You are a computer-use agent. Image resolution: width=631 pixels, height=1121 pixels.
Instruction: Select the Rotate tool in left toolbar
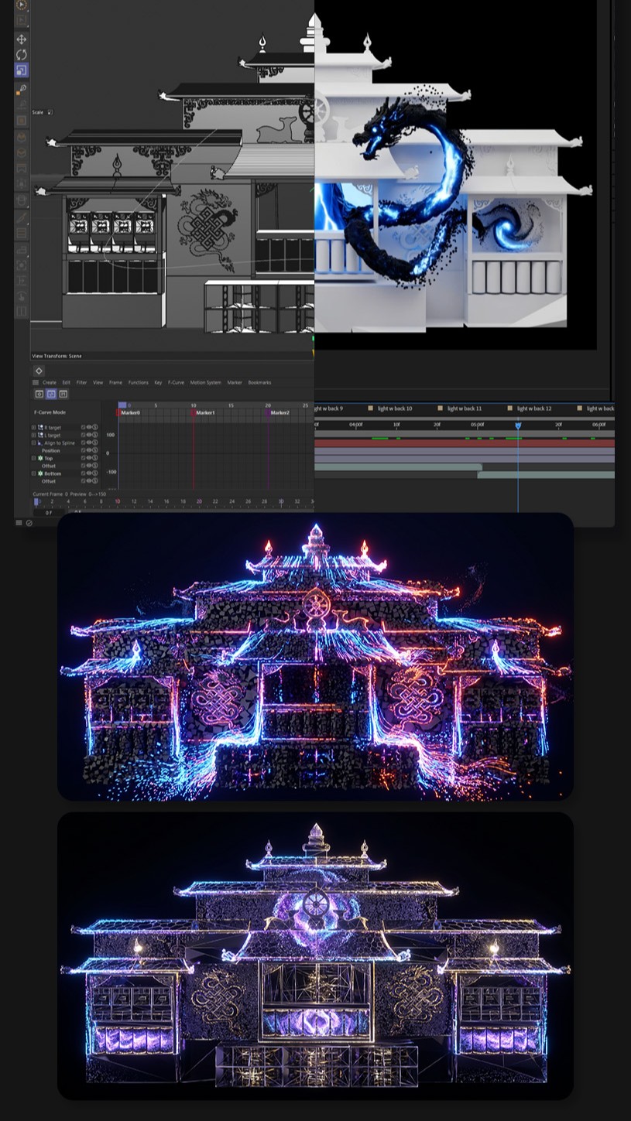[21, 54]
